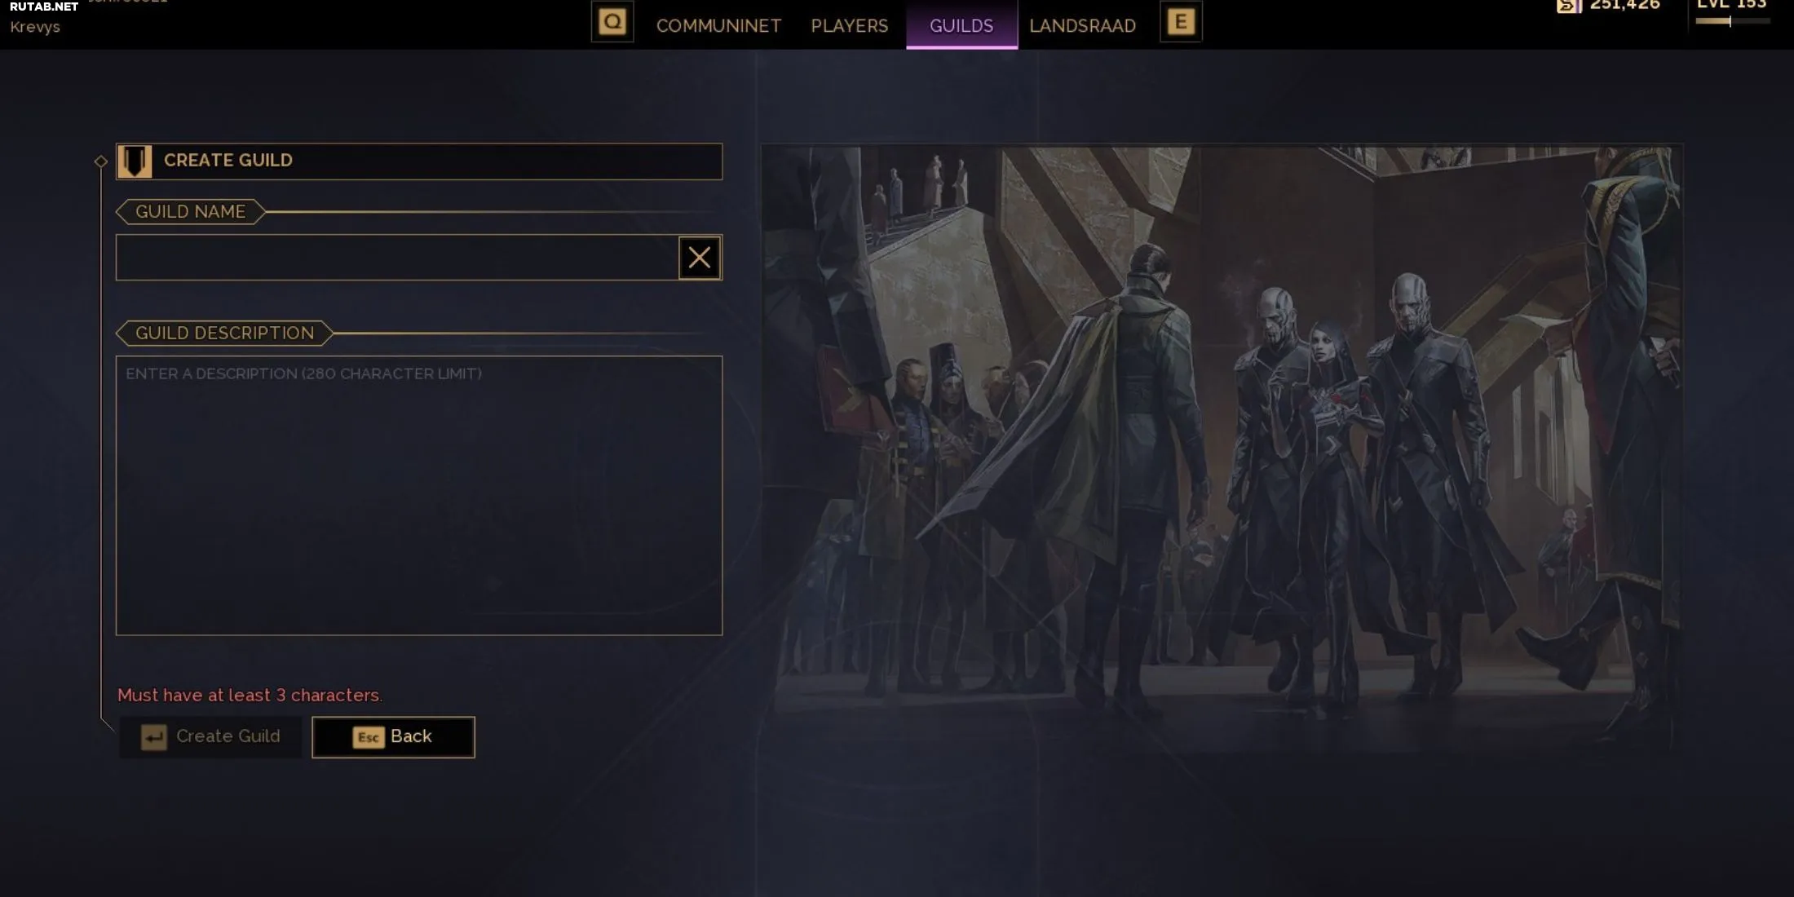Click the Esc key icon on Back
The width and height of the screenshot is (1794, 897).
pos(369,737)
